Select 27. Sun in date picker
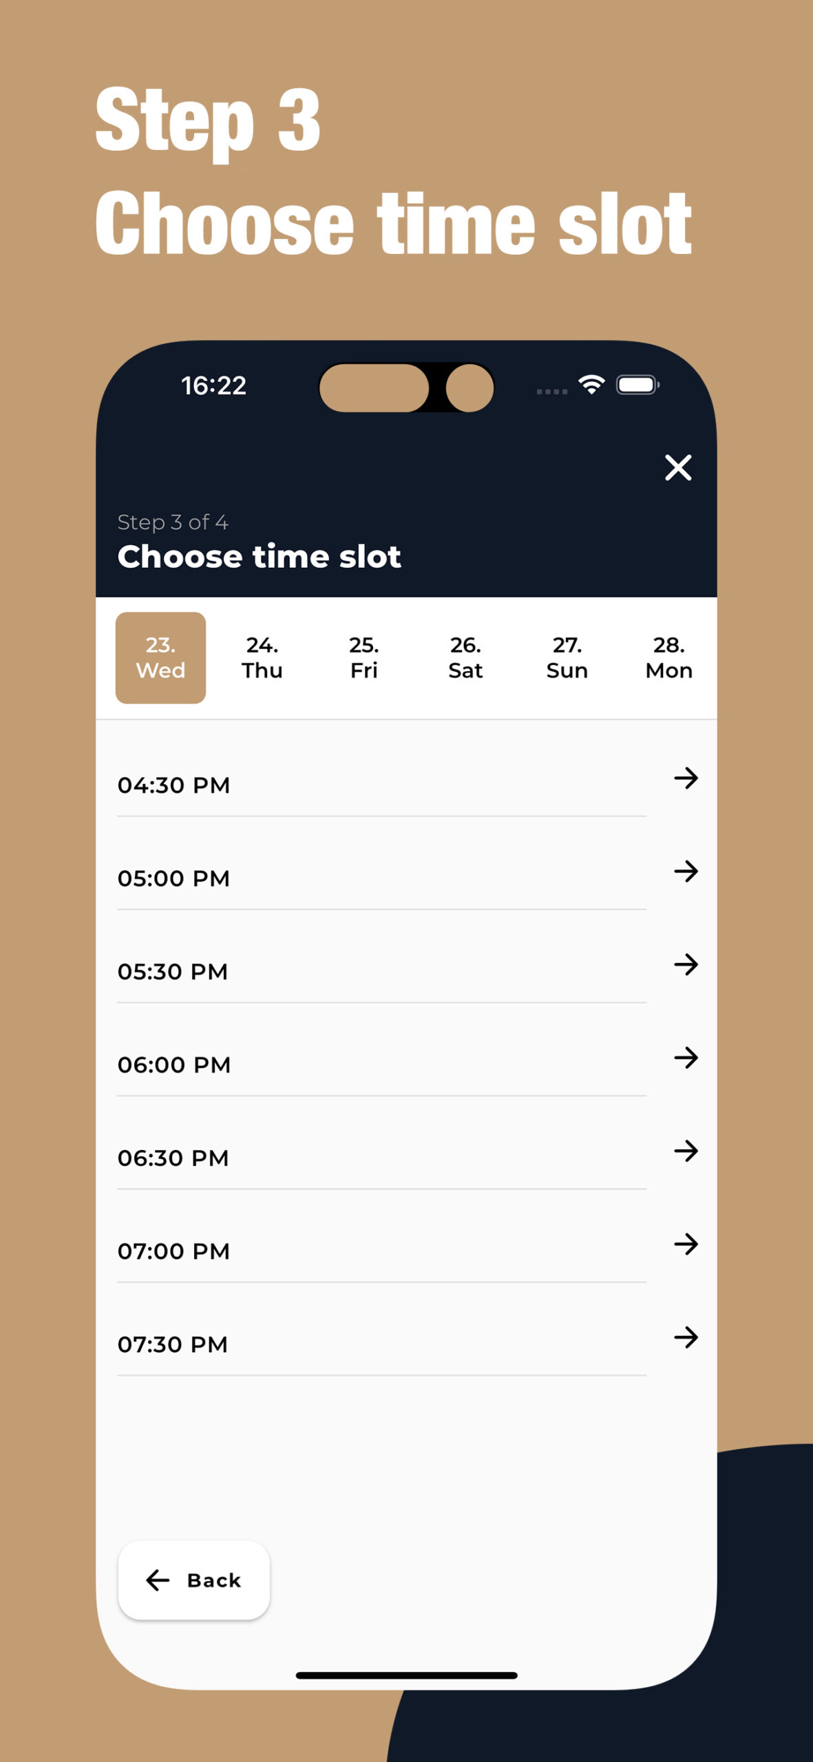Image resolution: width=813 pixels, height=1762 pixels. pos(567,657)
